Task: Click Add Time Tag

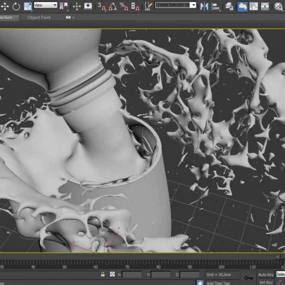Action: coord(218,283)
